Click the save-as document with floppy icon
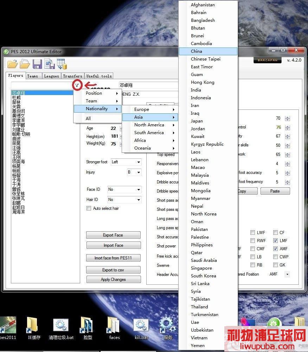Viewport: 308px width, 352px height. [50, 64]
